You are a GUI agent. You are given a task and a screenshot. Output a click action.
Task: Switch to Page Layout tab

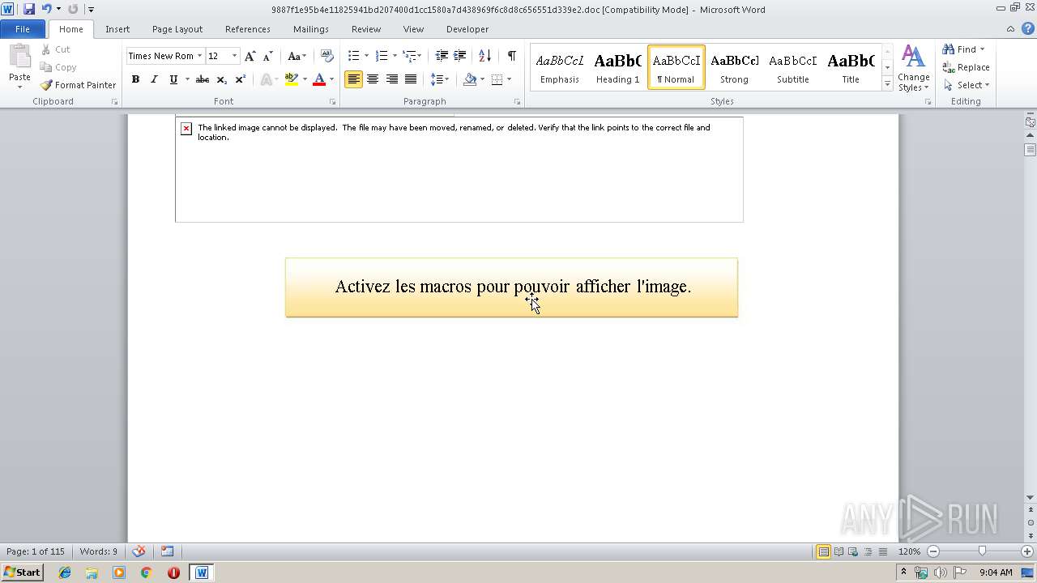[x=177, y=29]
